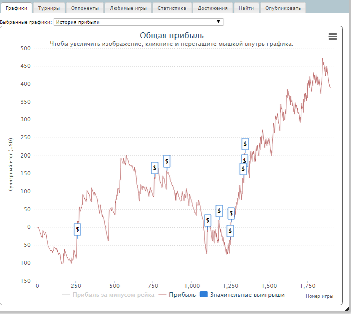
Task: Go to the Любимые игры tab
Action: (128, 8)
